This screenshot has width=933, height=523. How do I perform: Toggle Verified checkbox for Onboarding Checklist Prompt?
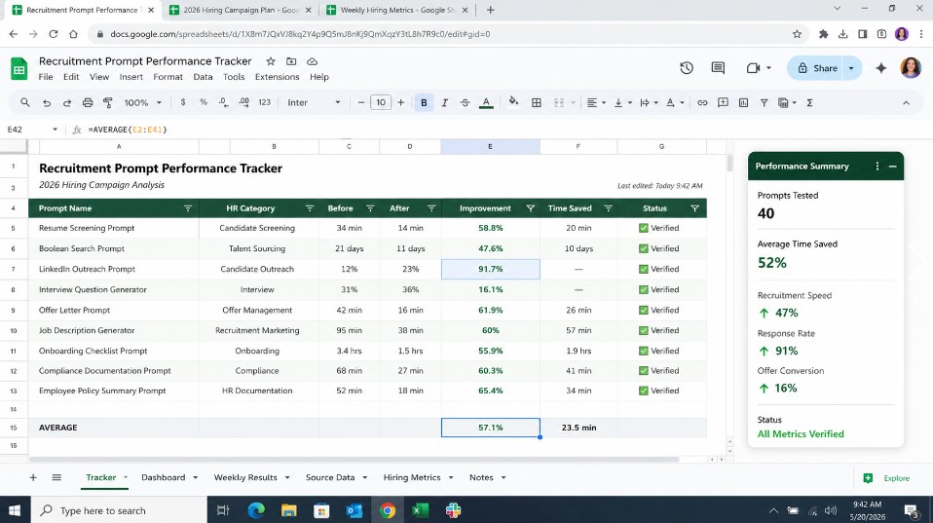click(x=643, y=351)
